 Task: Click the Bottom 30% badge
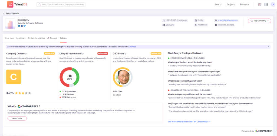pyautogui.click(x=156, y=53)
